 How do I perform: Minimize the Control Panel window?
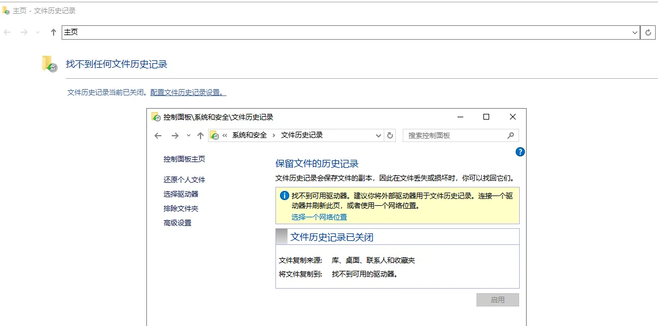click(460, 117)
